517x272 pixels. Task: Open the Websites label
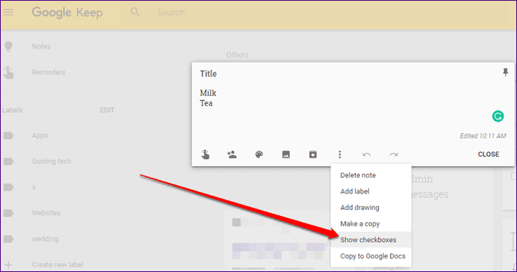pos(46,213)
